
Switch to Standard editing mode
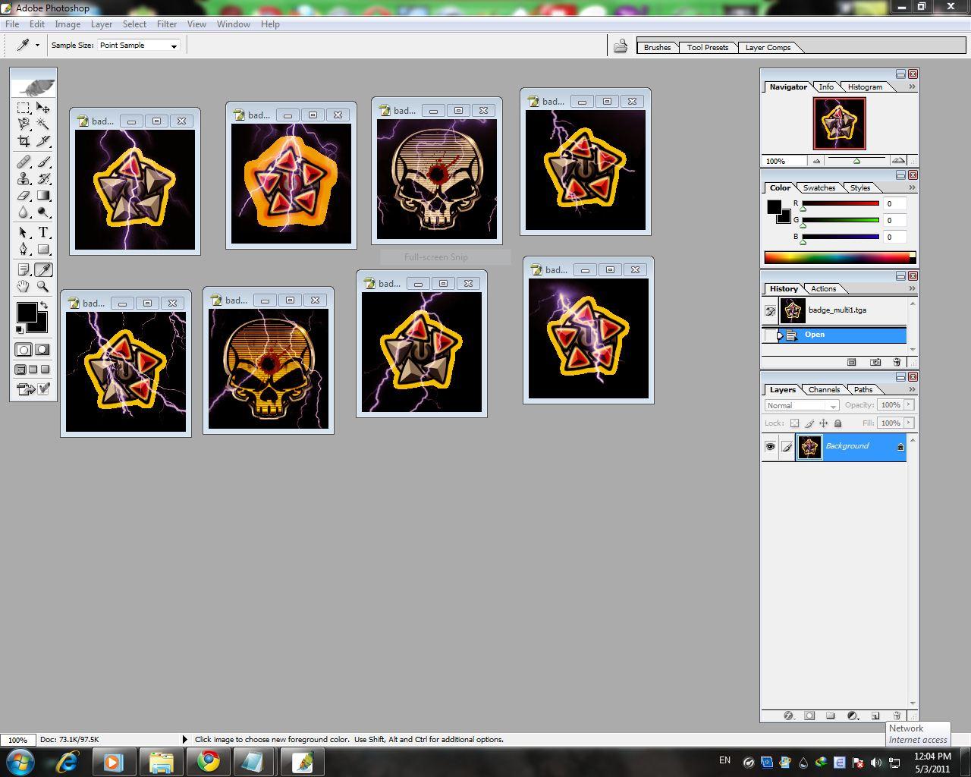(x=24, y=350)
